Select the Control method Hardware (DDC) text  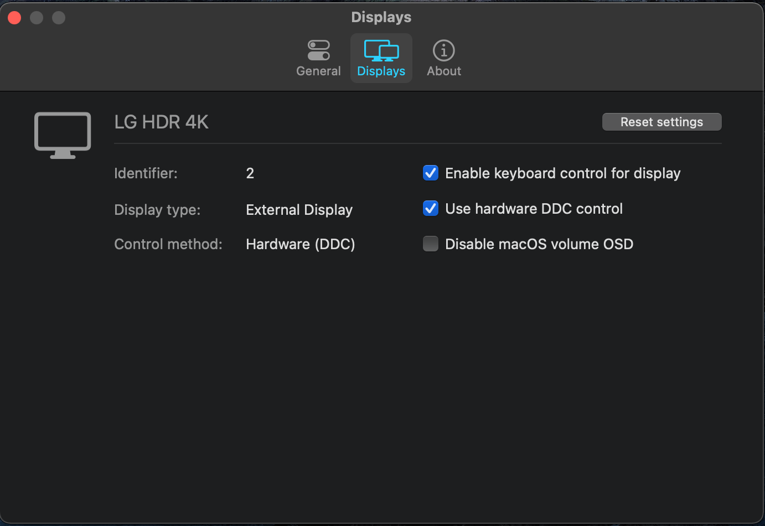tap(300, 244)
